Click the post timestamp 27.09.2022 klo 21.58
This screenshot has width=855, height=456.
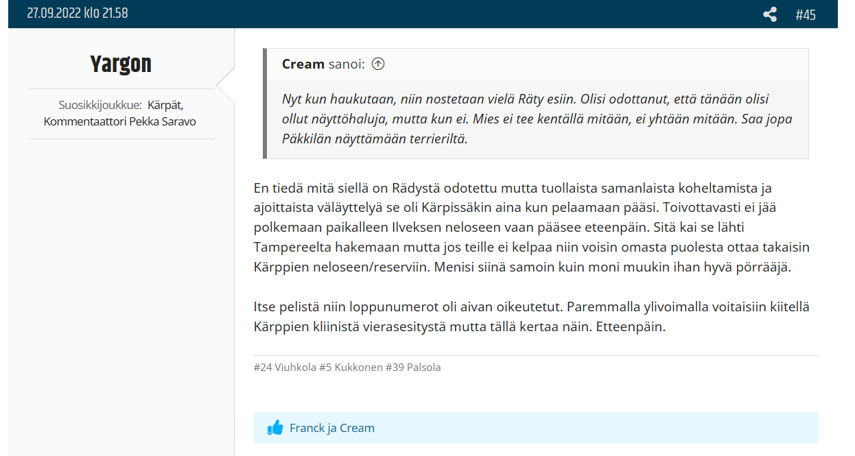[78, 13]
